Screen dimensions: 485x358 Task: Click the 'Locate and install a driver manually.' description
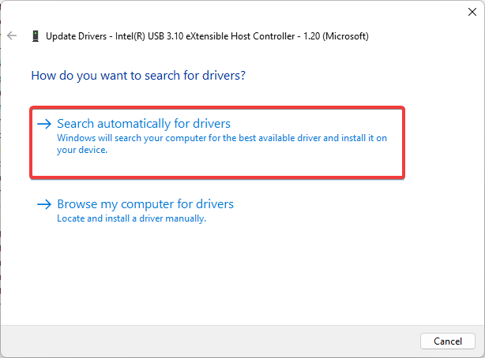click(131, 218)
